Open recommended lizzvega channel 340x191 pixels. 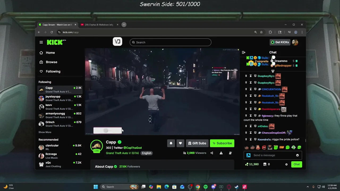60,156
